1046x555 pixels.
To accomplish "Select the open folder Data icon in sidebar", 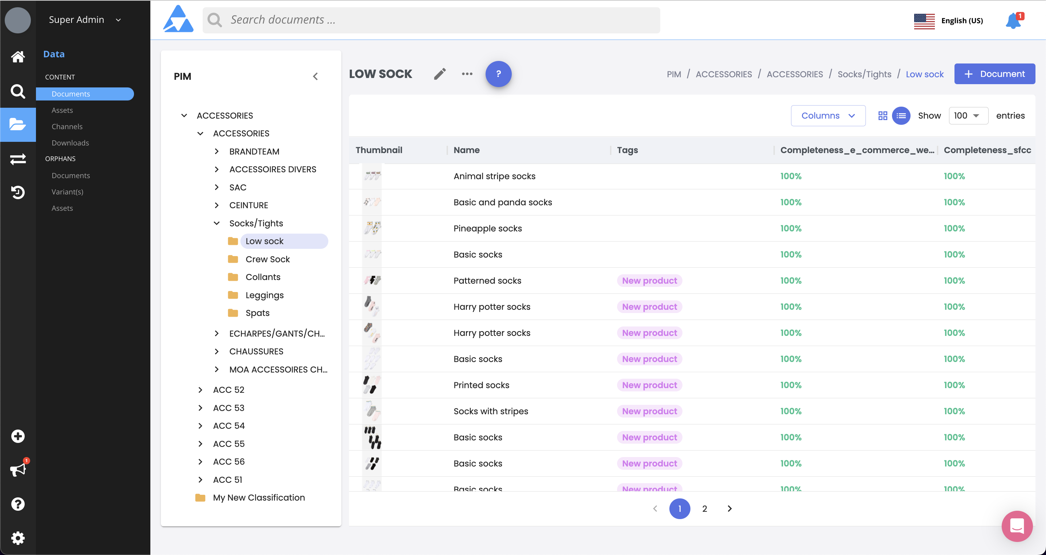I will click(18, 124).
